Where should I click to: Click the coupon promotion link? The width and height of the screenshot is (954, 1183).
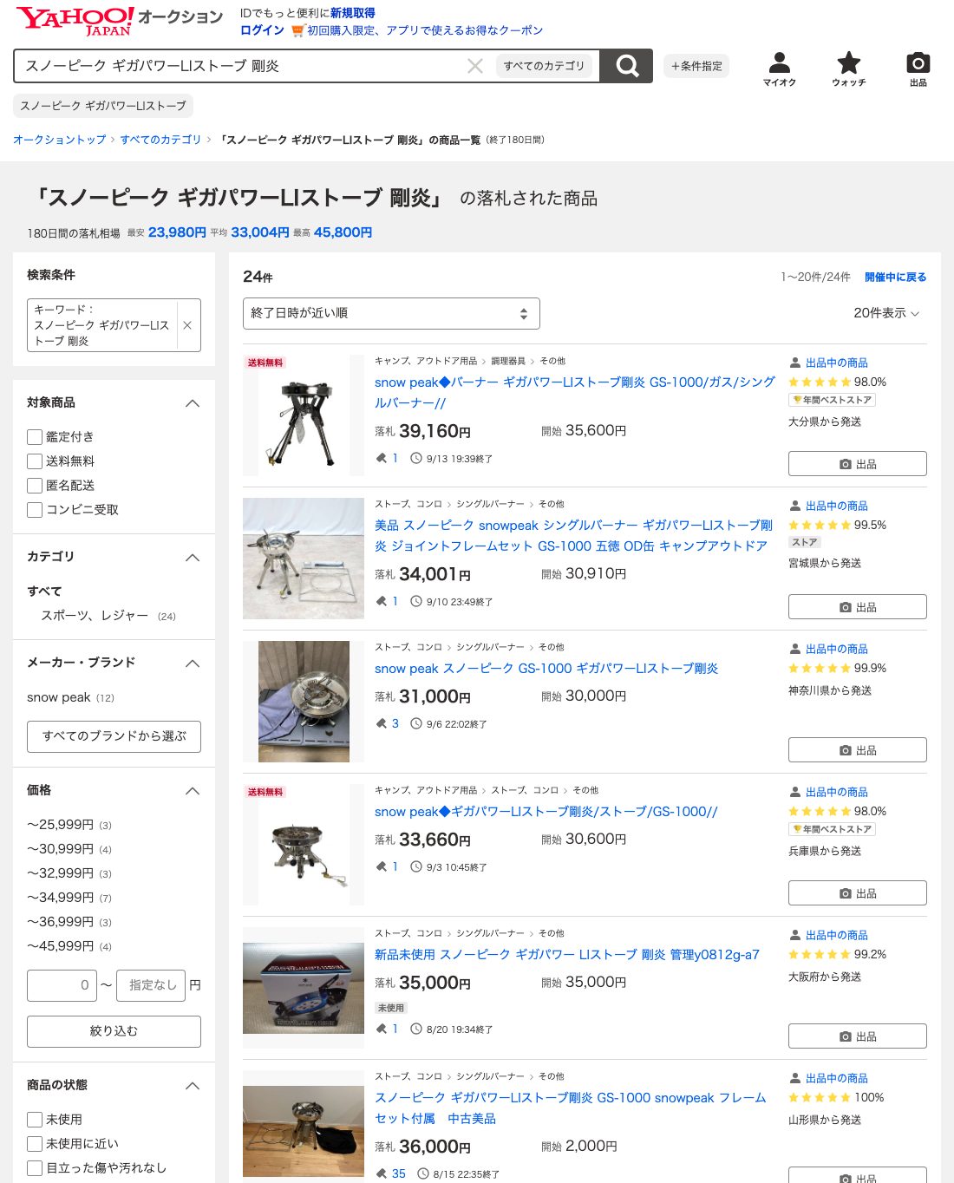coord(425,30)
